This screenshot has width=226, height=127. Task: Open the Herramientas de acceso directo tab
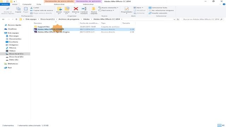coord(59,1)
